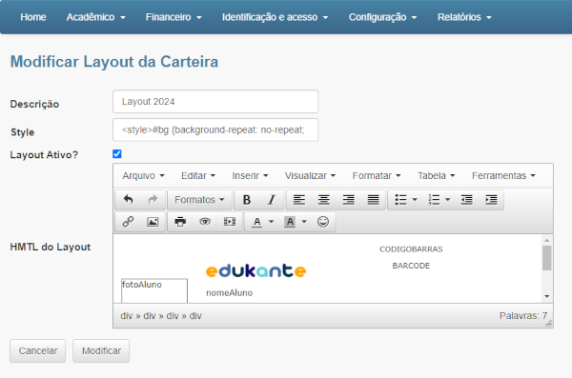Click the scrollbar down arrow in editor
The image size is (572, 378).
pyautogui.click(x=546, y=296)
